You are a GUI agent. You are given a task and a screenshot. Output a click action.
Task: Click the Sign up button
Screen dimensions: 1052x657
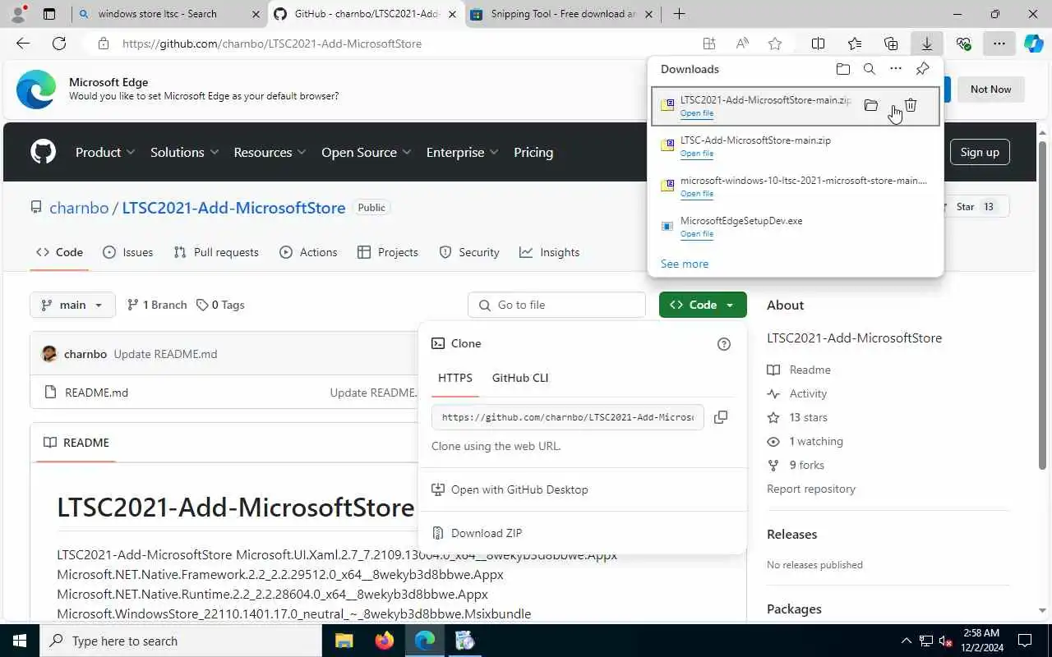click(980, 152)
